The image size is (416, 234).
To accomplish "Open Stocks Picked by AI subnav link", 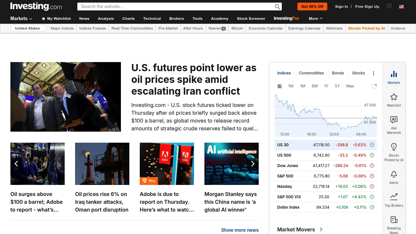I will click(x=367, y=28).
